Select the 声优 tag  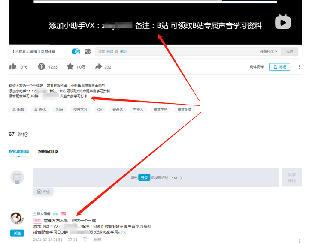tap(40, 109)
